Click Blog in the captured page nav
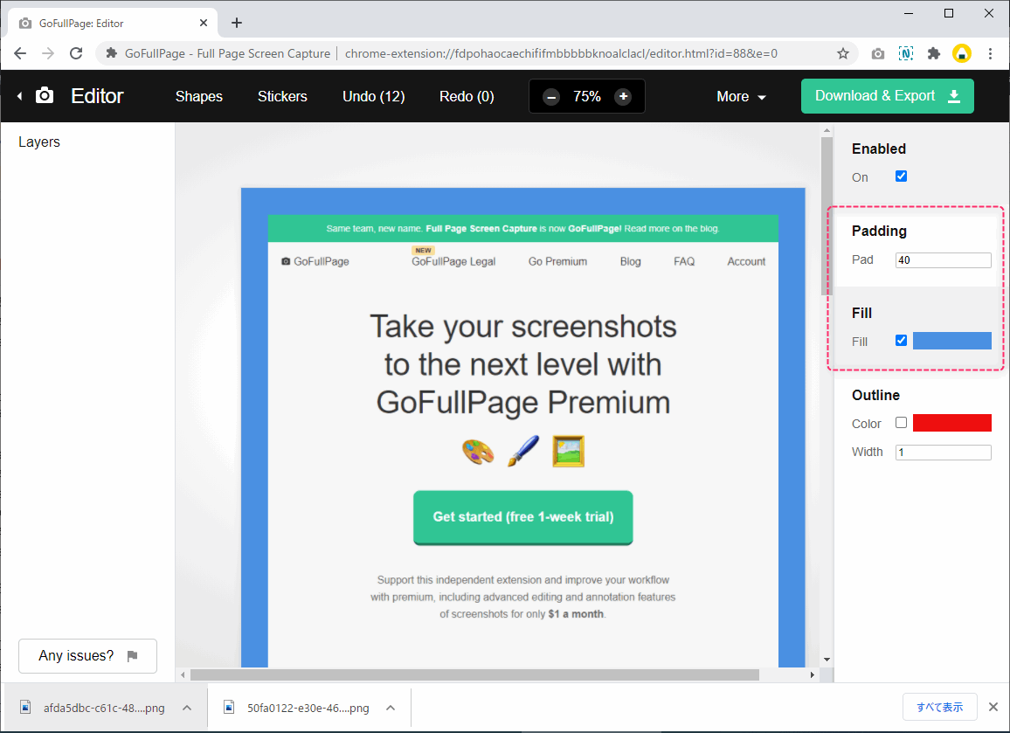The height and width of the screenshot is (733, 1010). coord(631,261)
